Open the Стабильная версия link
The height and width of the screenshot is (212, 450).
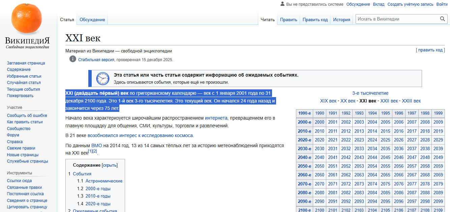[x=96, y=59]
